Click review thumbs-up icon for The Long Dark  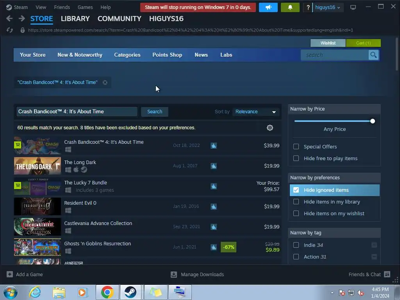(214, 166)
